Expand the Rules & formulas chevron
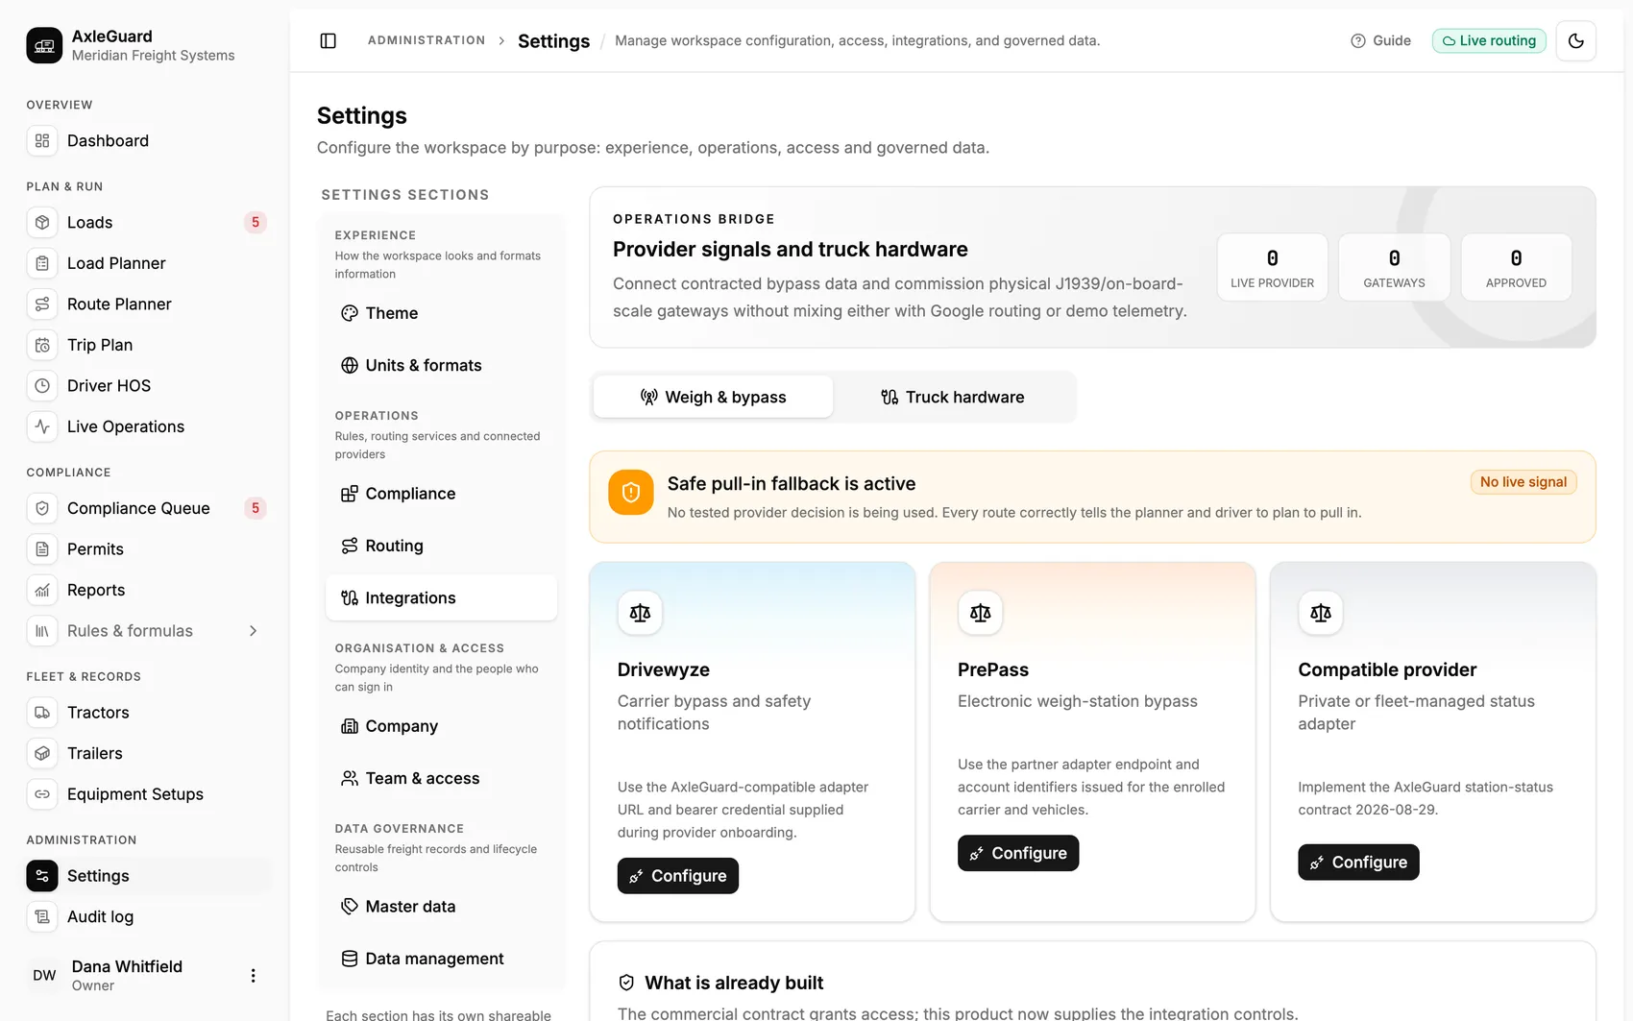Screen dimensions: 1633x1021 click(x=253, y=631)
